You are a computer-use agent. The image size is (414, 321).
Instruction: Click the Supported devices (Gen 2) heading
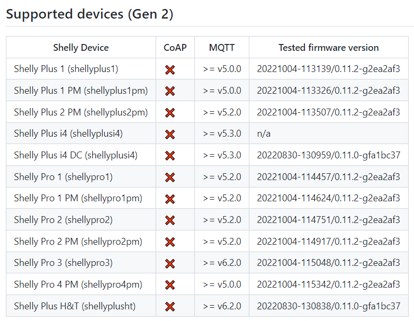point(89,14)
